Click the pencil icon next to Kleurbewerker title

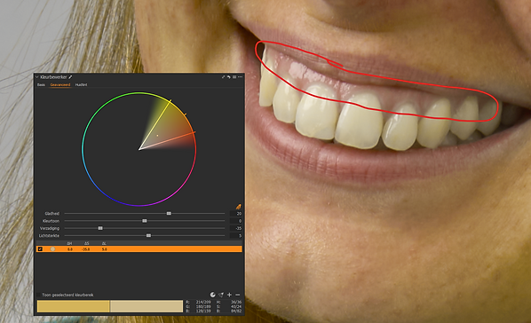click(x=70, y=77)
